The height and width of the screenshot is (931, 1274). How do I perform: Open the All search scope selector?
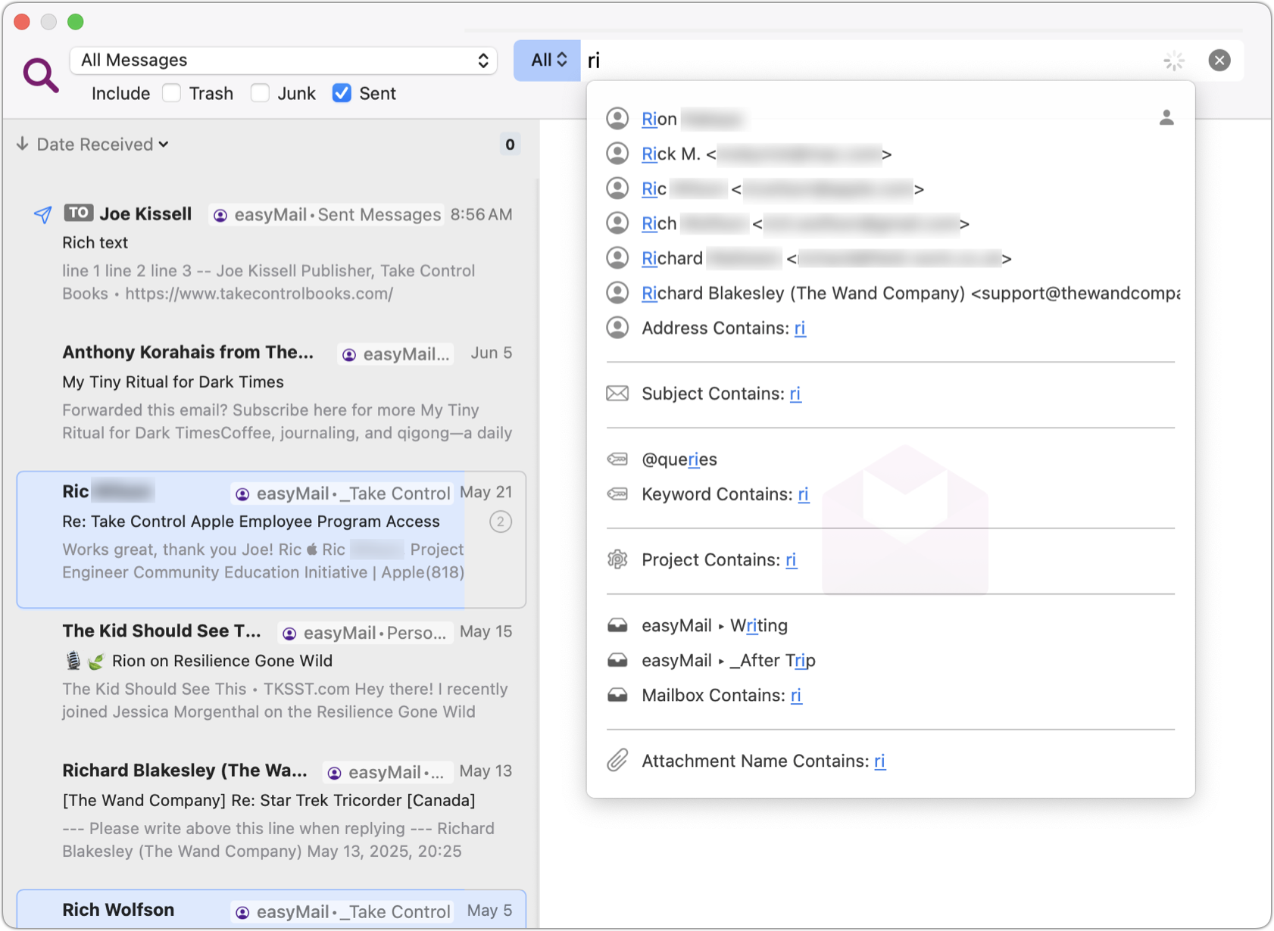coord(548,61)
